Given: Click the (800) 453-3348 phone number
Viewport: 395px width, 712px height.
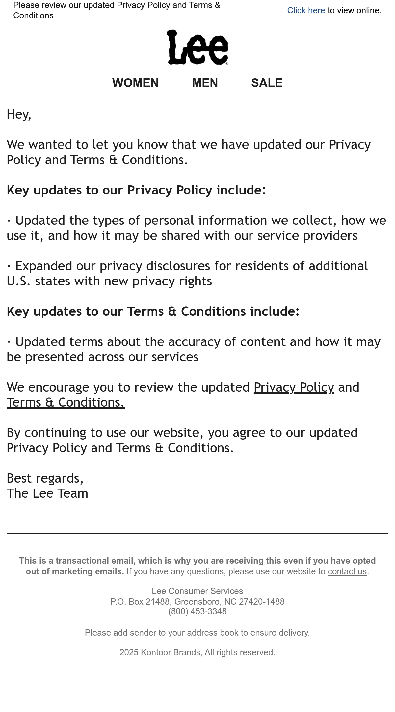Looking at the screenshot, I should point(197,611).
